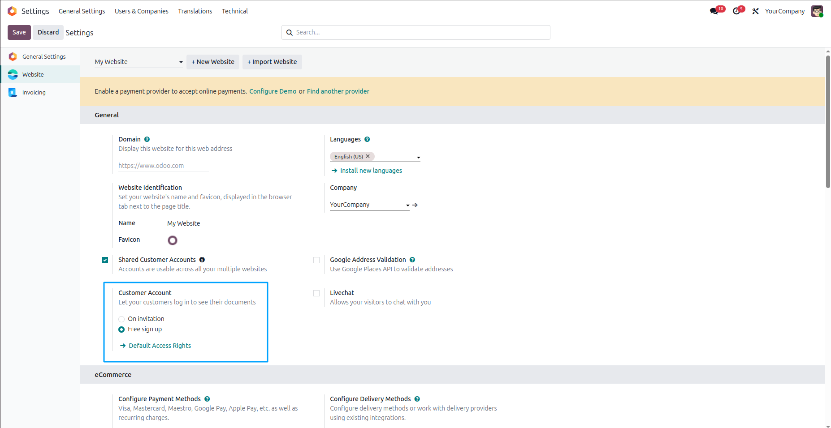Click the vertical scrollbar thumb
This screenshot has height=428, width=831.
(828, 121)
